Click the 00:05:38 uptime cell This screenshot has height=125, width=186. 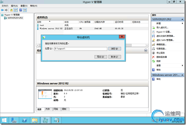tap(119, 29)
